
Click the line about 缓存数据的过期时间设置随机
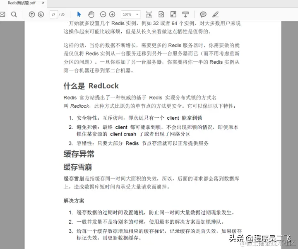pos(151,212)
